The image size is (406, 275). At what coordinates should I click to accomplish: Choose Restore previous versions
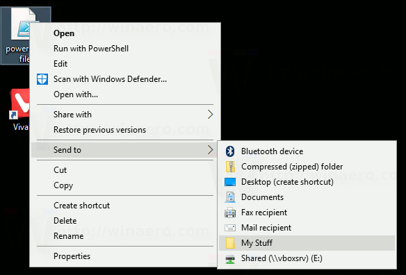[99, 130]
